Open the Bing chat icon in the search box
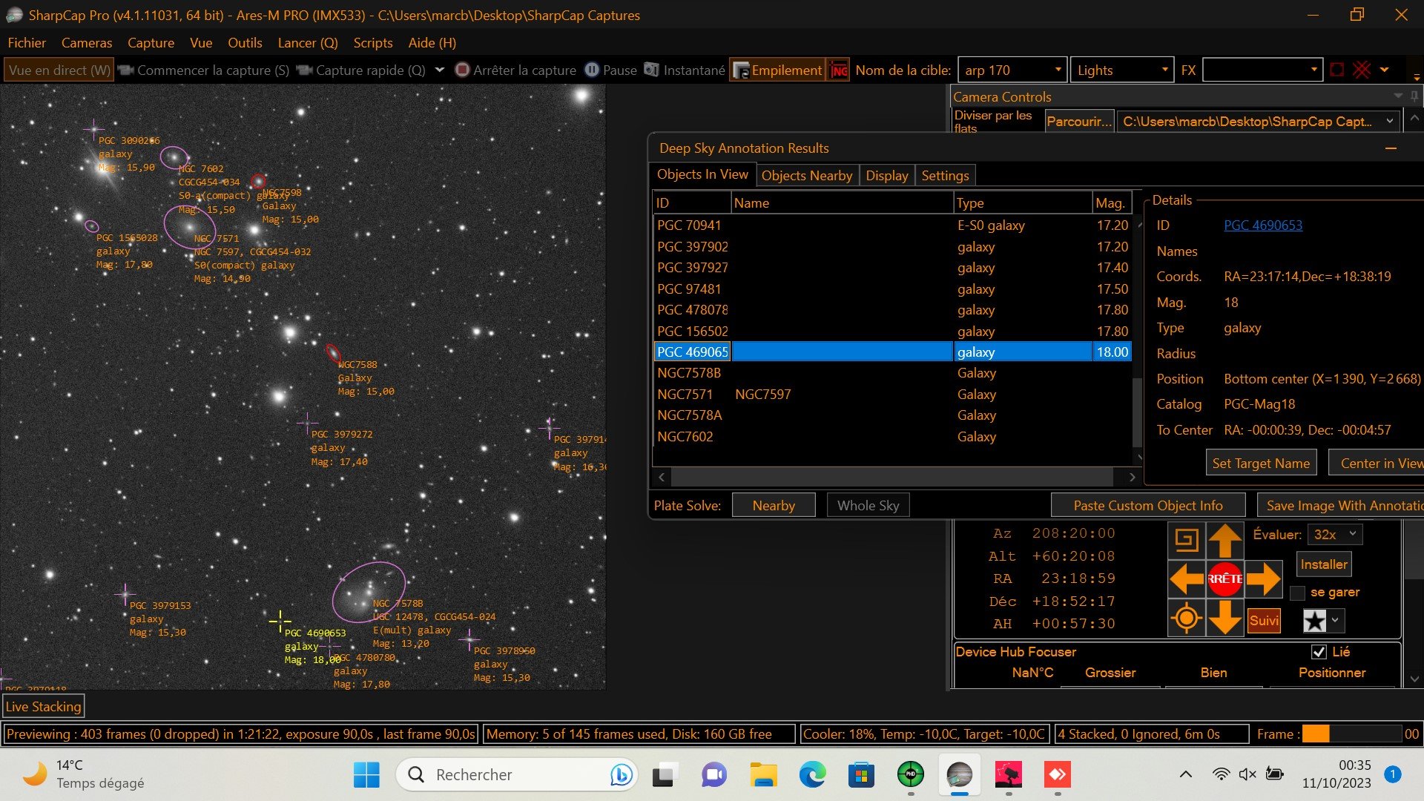This screenshot has height=801, width=1424. [x=621, y=774]
